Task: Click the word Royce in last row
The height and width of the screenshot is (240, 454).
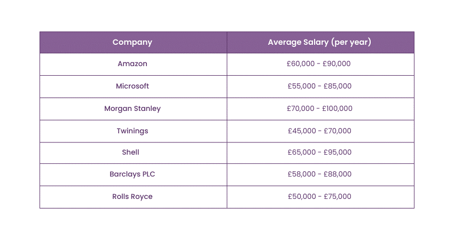Action: (x=142, y=196)
